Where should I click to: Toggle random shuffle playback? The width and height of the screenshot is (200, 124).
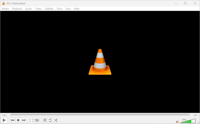(56, 120)
